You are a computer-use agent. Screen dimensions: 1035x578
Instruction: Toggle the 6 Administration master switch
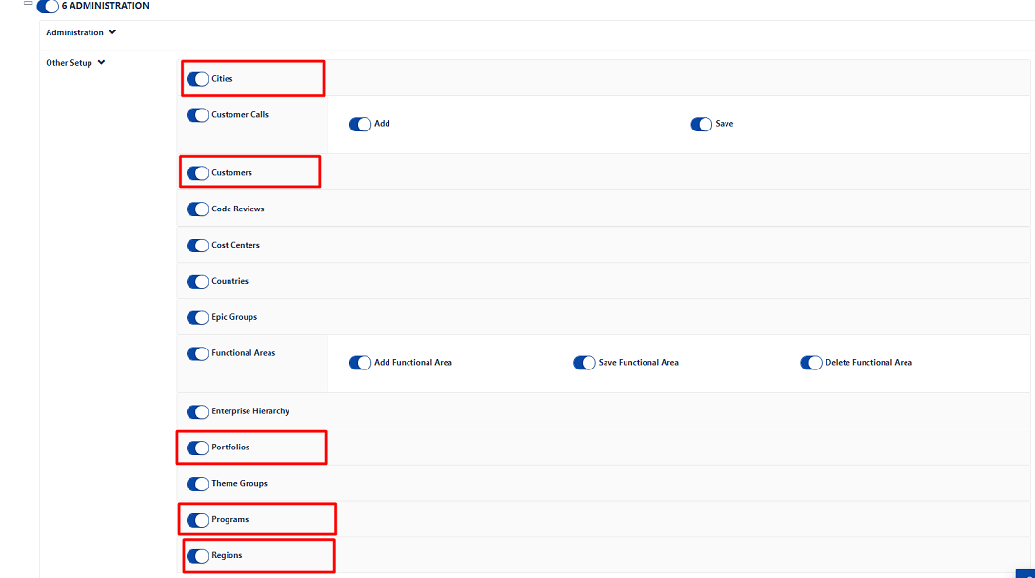pos(48,7)
